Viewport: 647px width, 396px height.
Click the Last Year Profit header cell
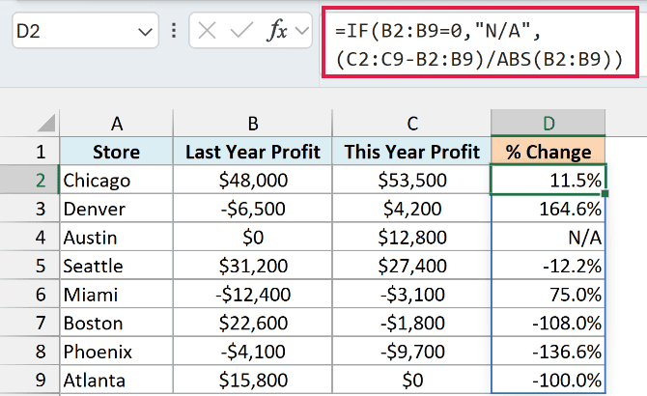click(253, 152)
